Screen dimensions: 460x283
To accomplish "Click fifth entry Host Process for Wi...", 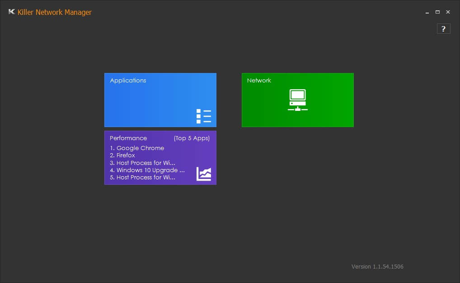I will coord(142,178).
